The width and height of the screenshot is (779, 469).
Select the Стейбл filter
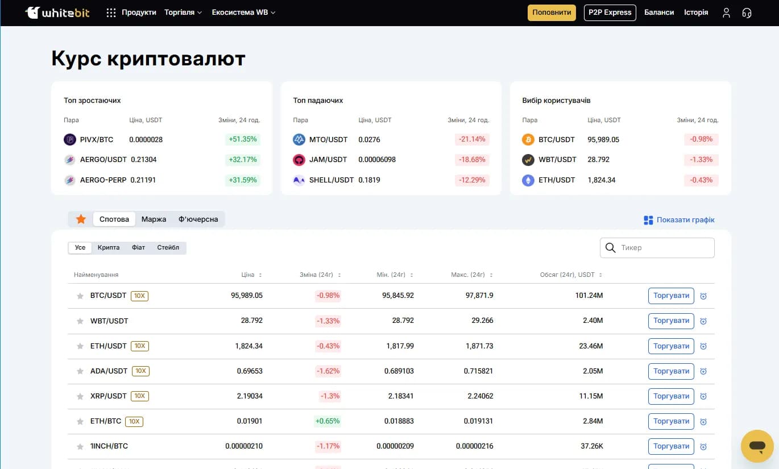[168, 247]
